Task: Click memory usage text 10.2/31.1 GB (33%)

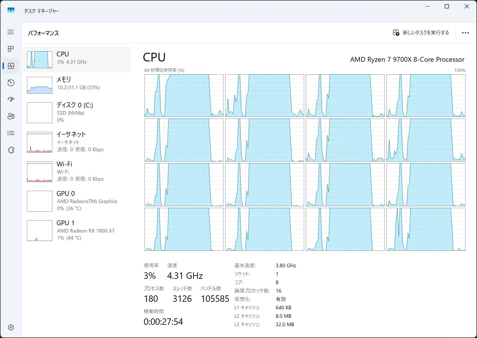Action: click(78, 88)
